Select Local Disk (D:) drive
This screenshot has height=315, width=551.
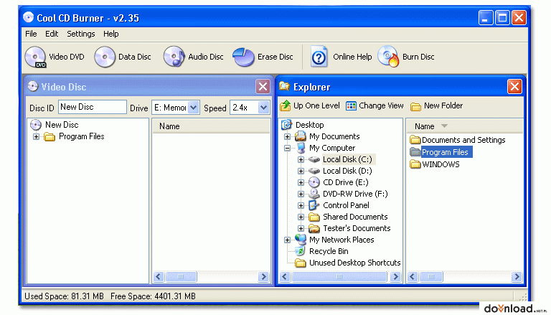pos(340,171)
